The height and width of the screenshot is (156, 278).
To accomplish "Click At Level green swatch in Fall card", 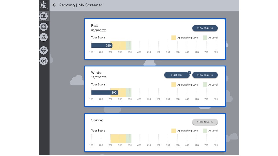I will coord(205,38).
